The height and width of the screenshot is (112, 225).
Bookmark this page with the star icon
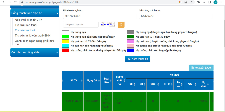192,2
